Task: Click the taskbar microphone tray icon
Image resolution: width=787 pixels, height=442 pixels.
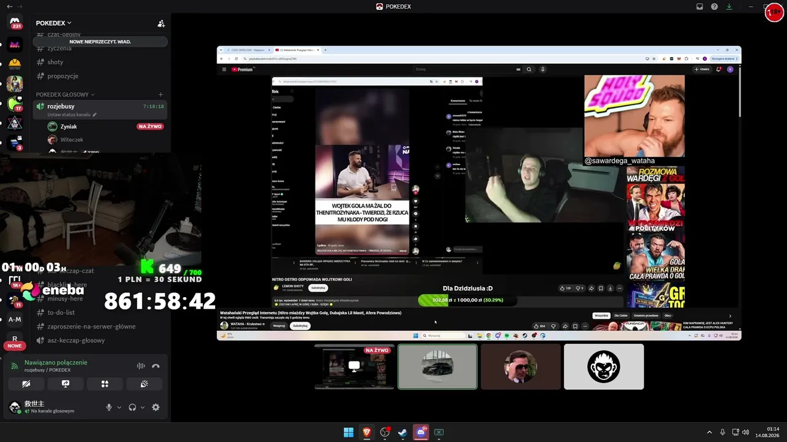Action: 722,432
